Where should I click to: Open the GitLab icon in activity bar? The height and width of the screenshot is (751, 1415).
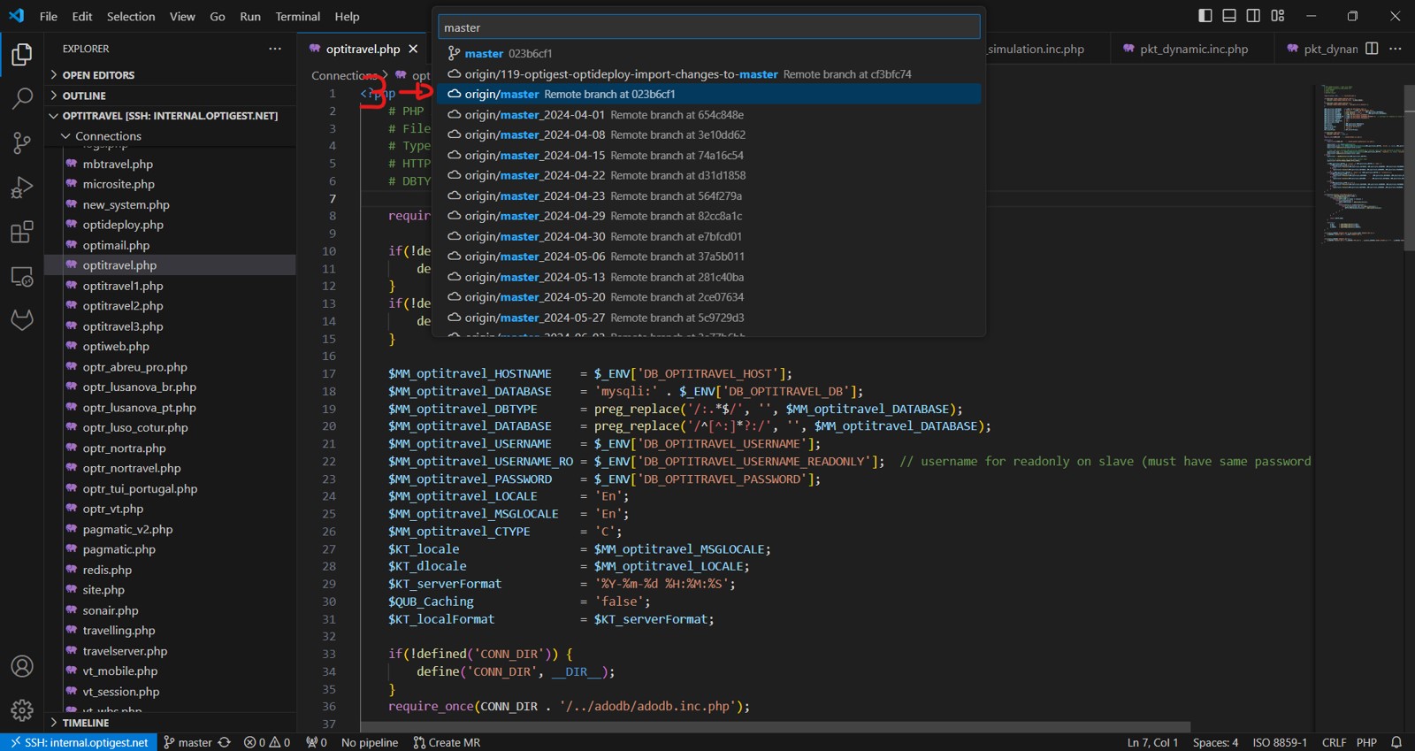(x=22, y=319)
